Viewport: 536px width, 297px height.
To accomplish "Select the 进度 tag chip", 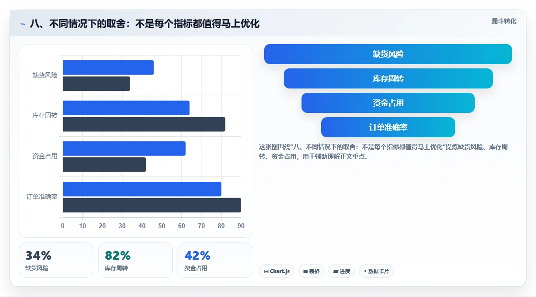I will 342,271.
